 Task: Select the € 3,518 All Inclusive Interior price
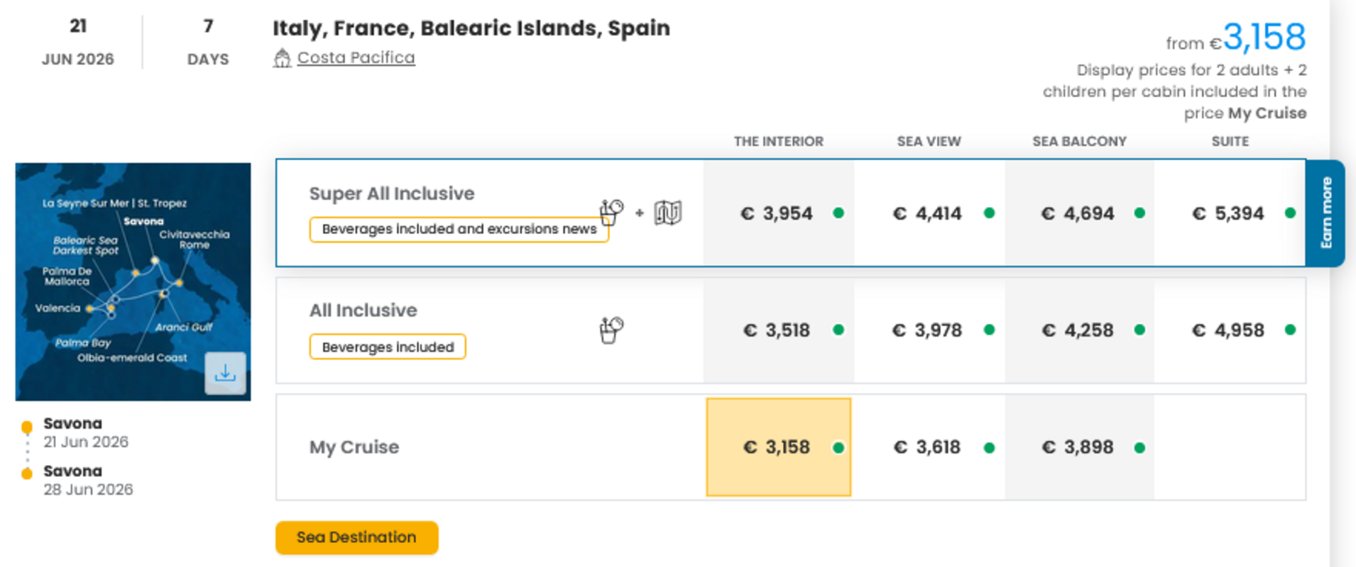[x=778, y=330]
